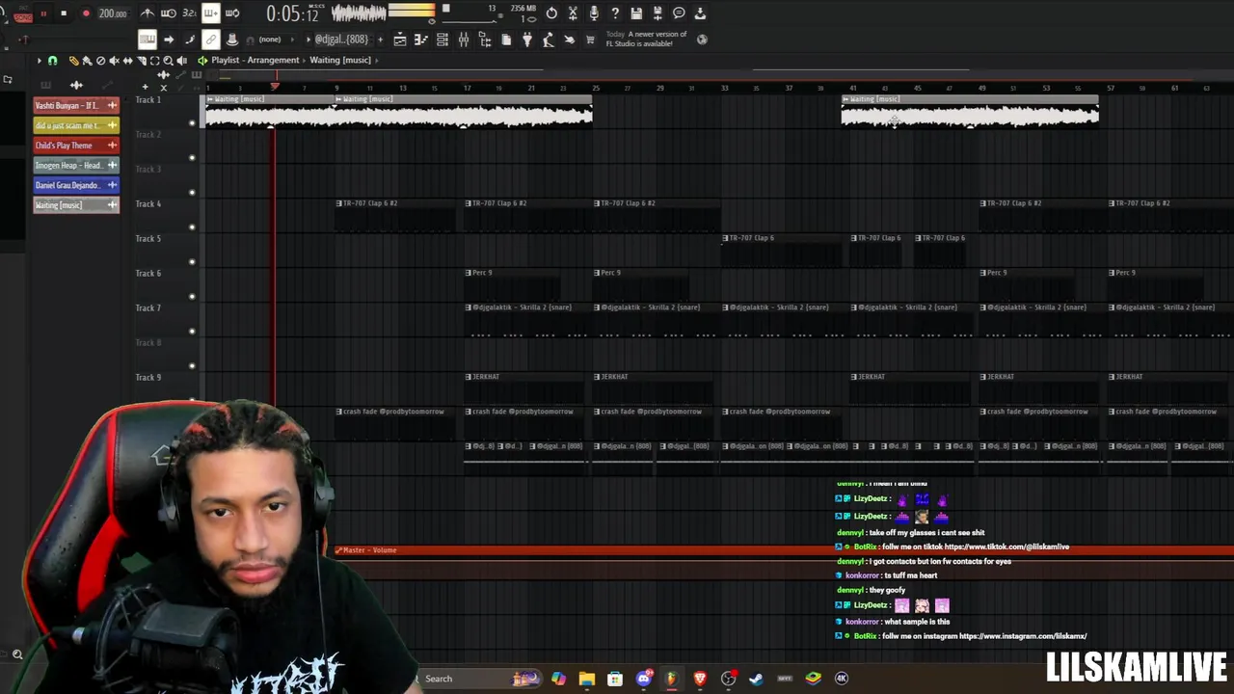
Task: Select Child's Play Theme clip
Action: coord(76,146)
